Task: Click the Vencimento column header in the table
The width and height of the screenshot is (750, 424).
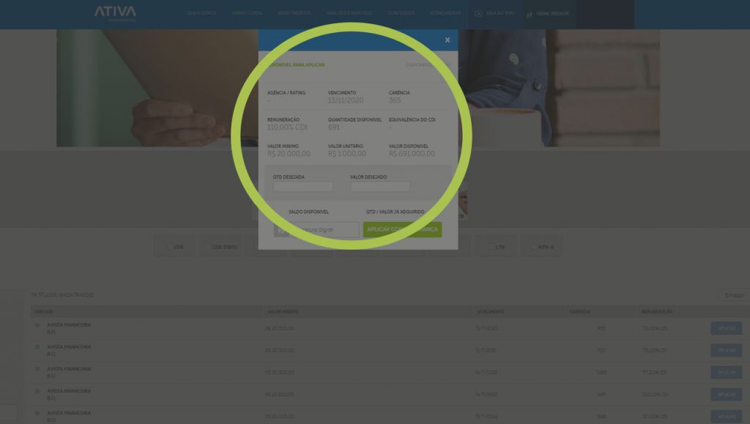Action: [491, 312]
